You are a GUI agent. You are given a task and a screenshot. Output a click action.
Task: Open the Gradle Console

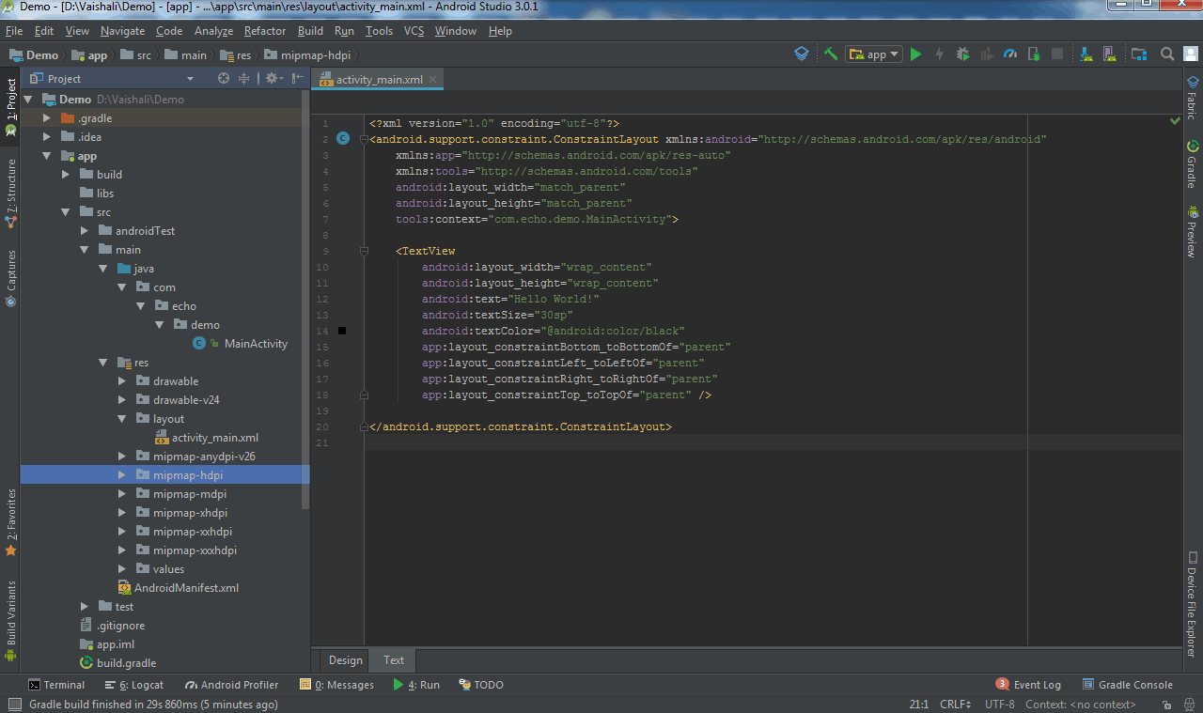pos(1127,685)
